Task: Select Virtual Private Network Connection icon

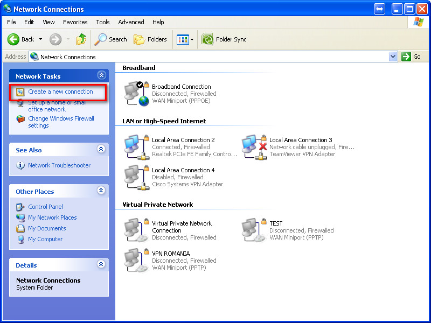Action: pos(137,230)
